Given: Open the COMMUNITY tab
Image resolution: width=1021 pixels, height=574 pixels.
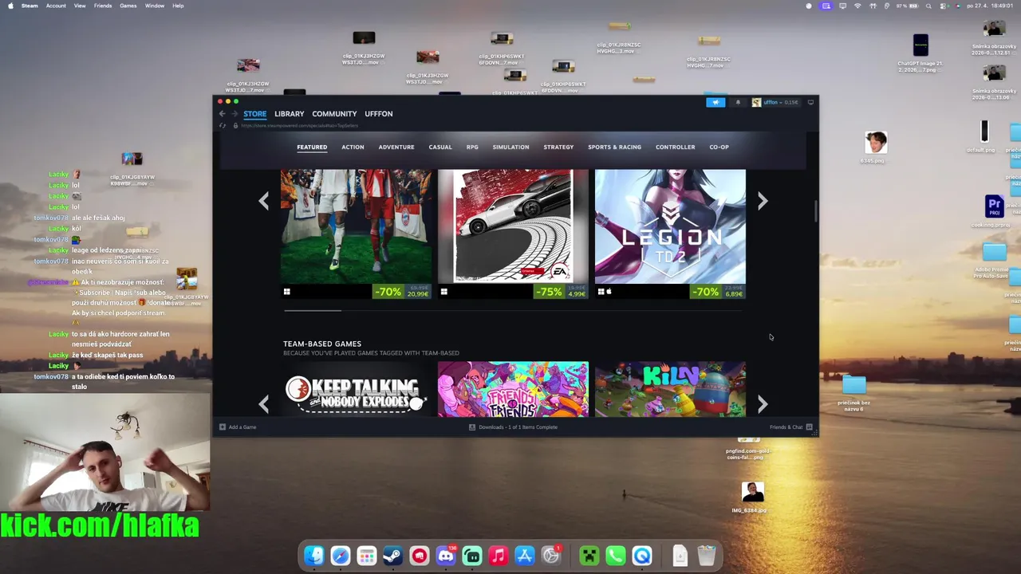Looking at the screenshot, I should pyautogui.click(x=334, y=114).
